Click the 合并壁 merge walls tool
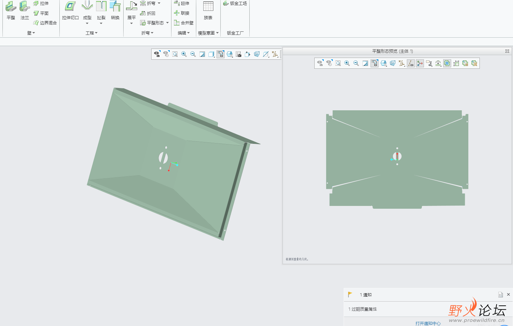This screenshot has width=513, height=326. click(184, 23)
